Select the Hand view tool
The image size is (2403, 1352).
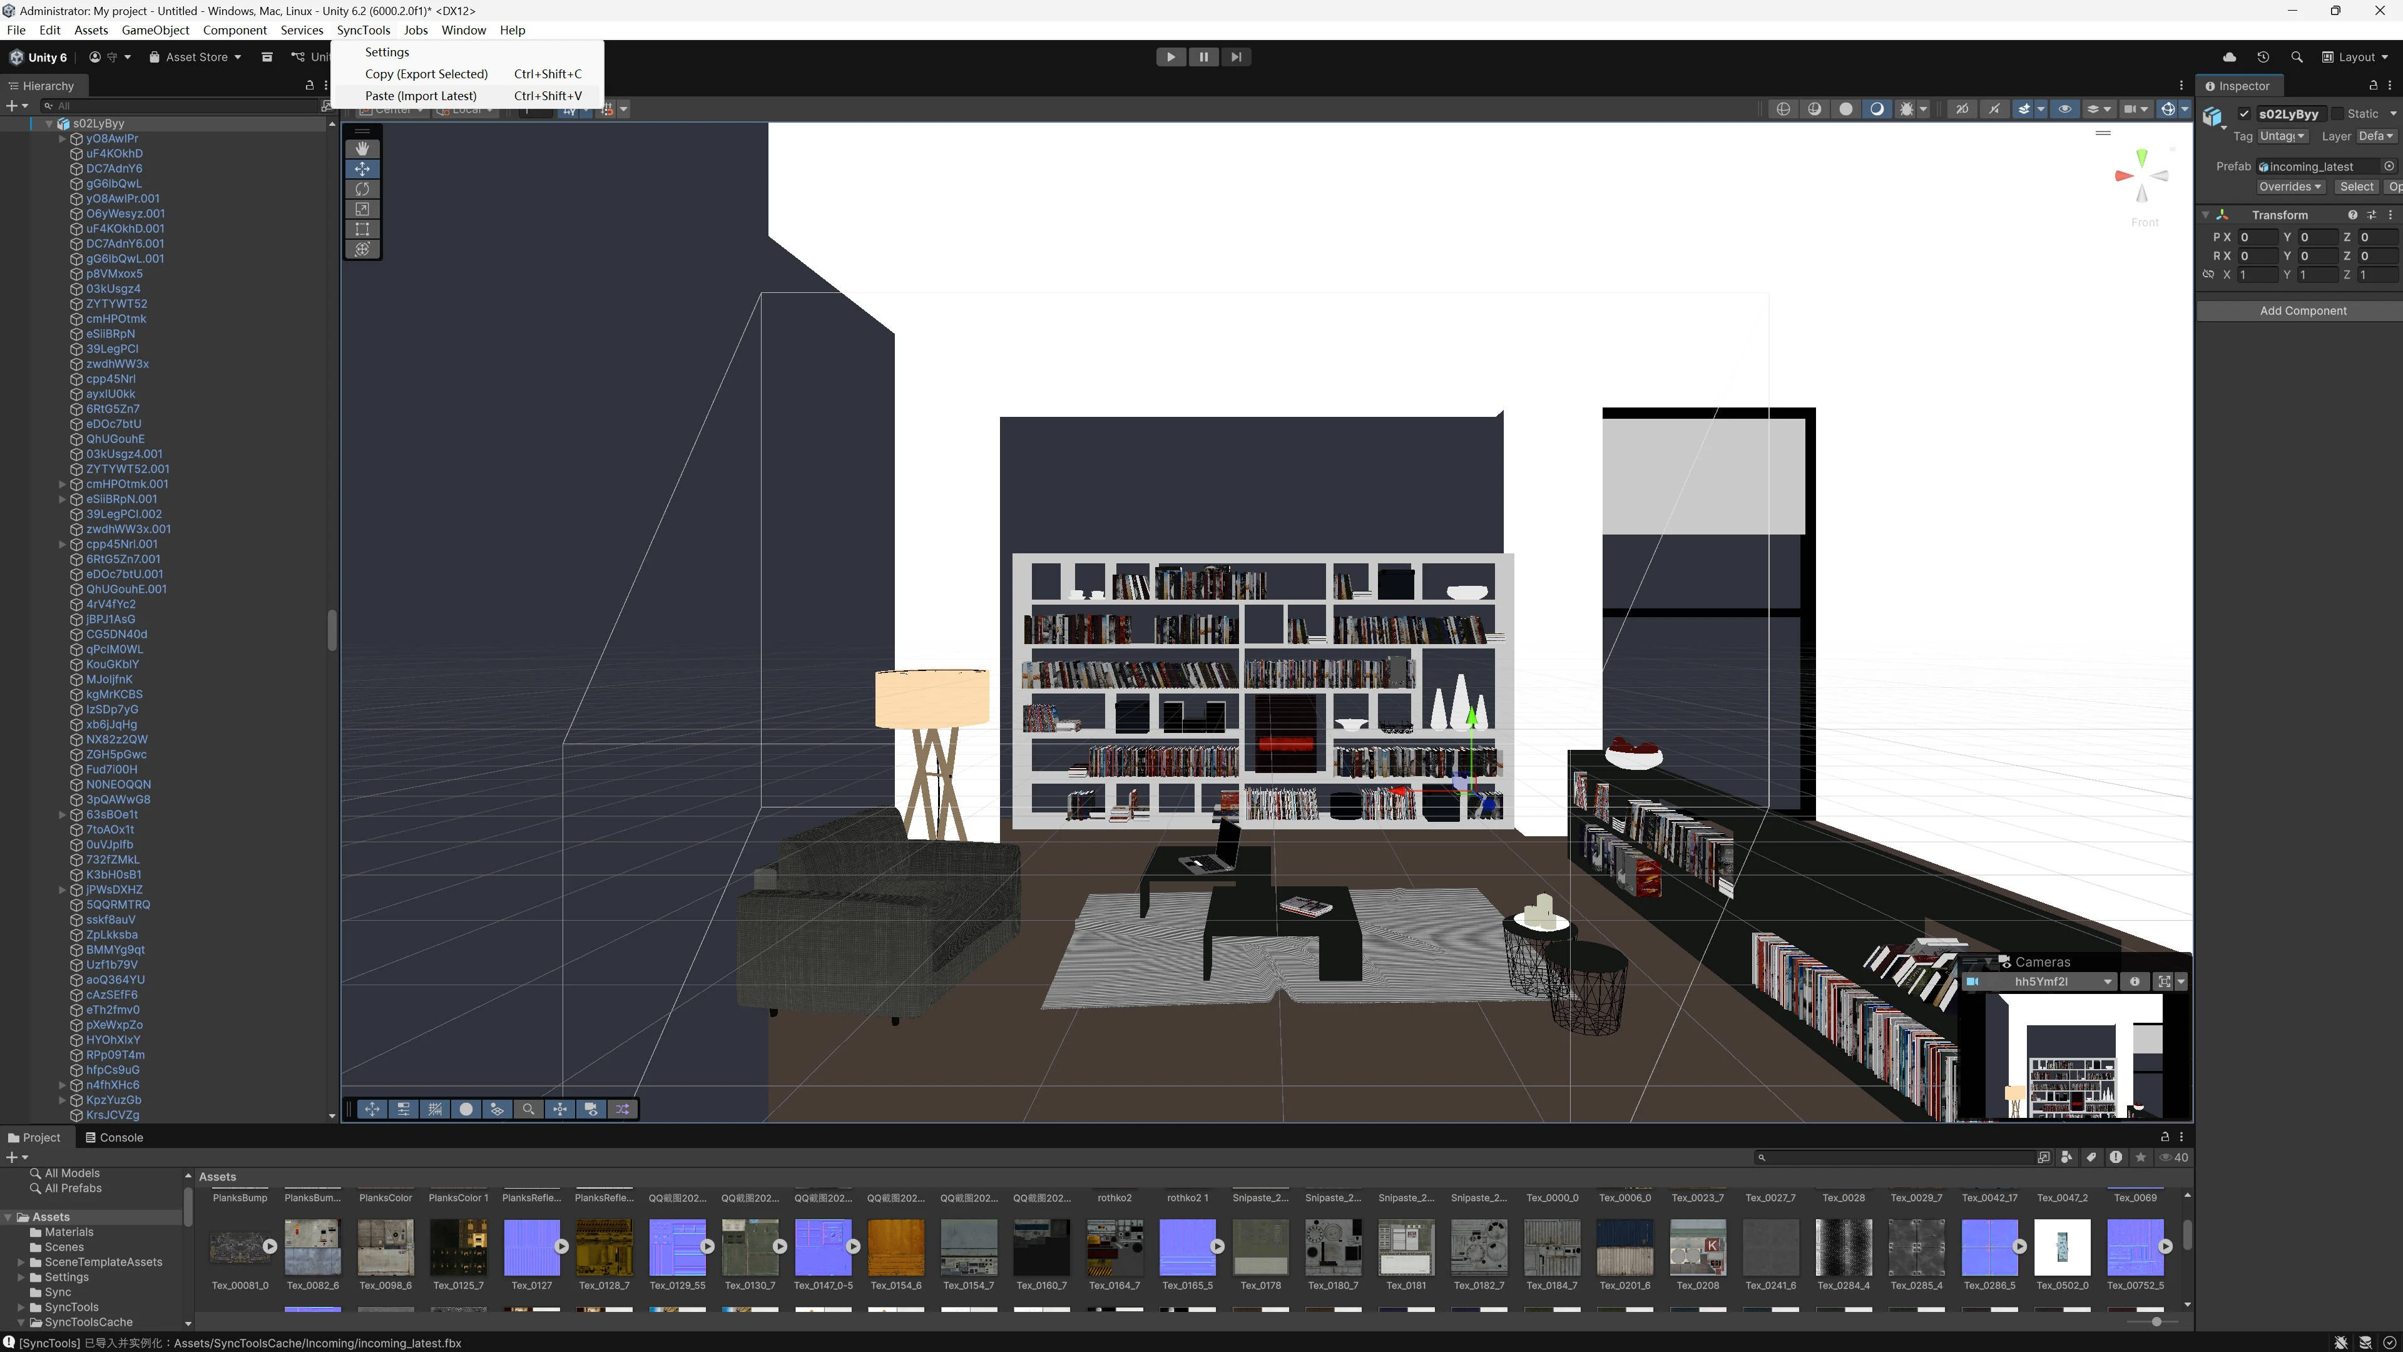tap(362, 148)
